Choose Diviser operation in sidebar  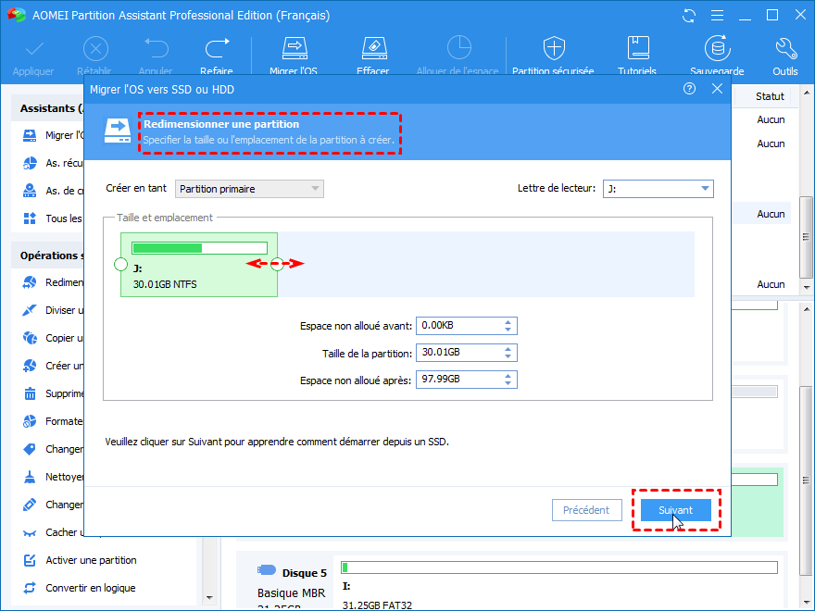pyautogui.click(x=54, y=310)
